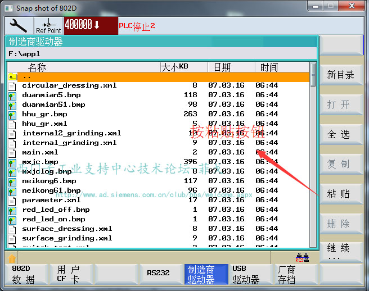Switch to 用户 CF 卡 tab

pyautogui.click(x=71, y=274)
